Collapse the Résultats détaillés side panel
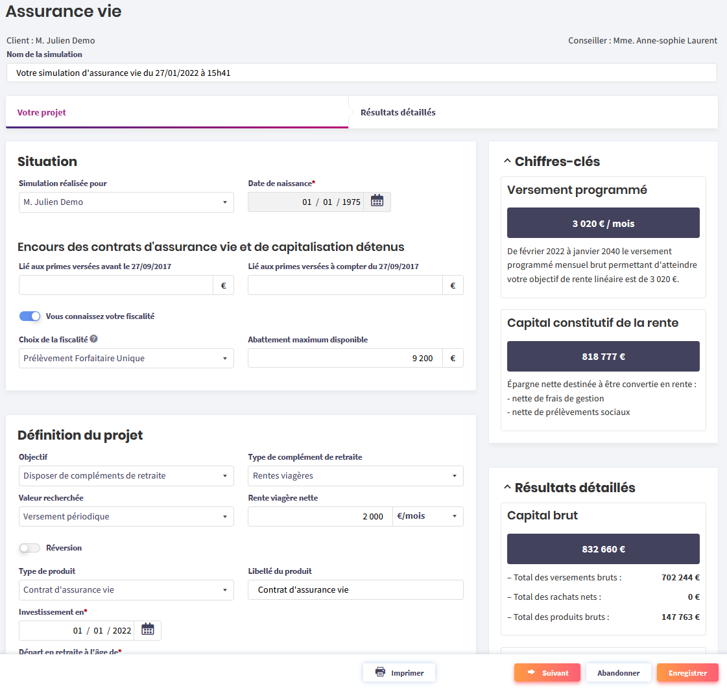 pos(507,487)
